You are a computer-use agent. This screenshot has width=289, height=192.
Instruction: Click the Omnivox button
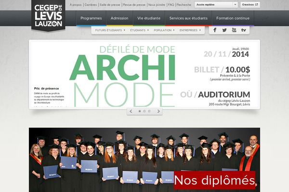click(250, 5)
